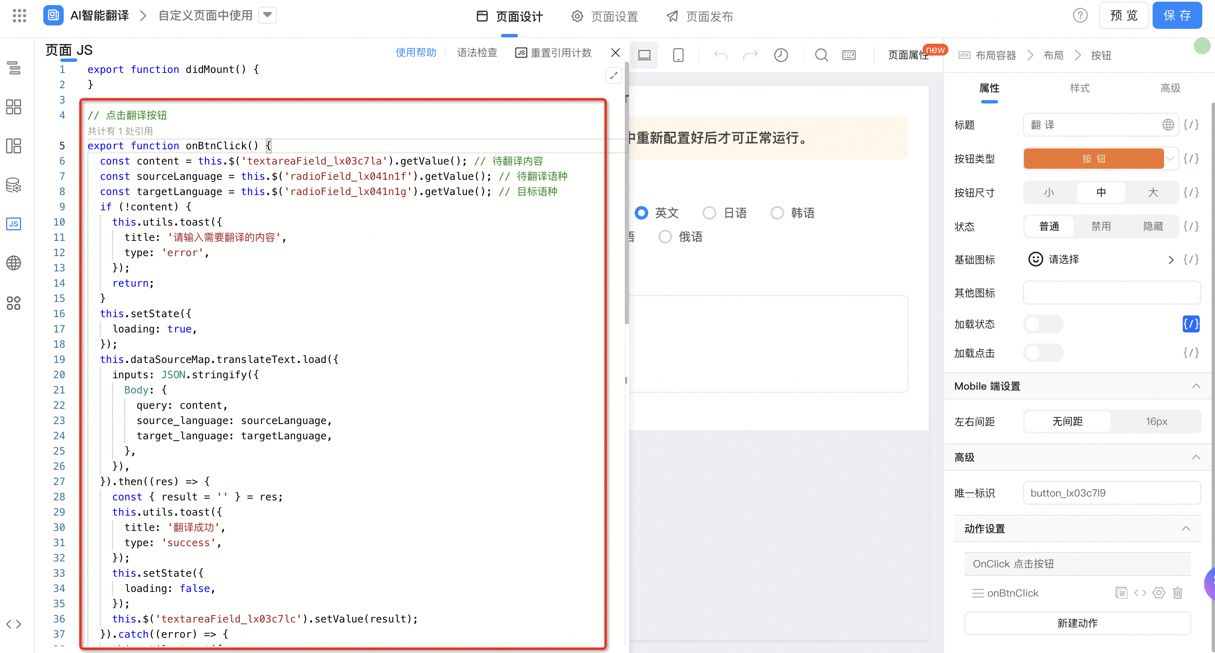Select the 韩语 radio option
1215x653 pixels.
click(777, 213)
